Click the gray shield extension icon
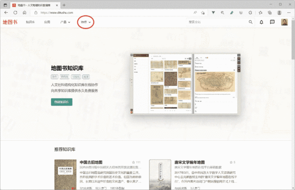Image resolution: width=295 pixels, height=190 pixels. [241, 13]
